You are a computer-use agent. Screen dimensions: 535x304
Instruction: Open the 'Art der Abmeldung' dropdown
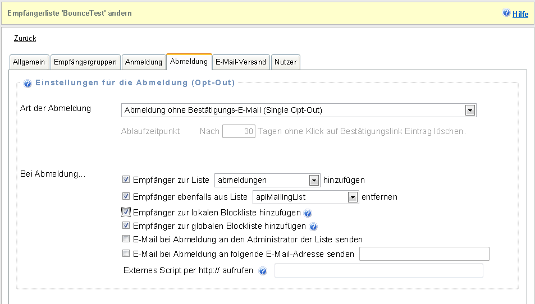[470, 110]
